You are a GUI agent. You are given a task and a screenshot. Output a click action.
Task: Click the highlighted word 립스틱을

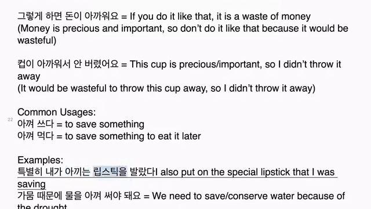(110, 172)
